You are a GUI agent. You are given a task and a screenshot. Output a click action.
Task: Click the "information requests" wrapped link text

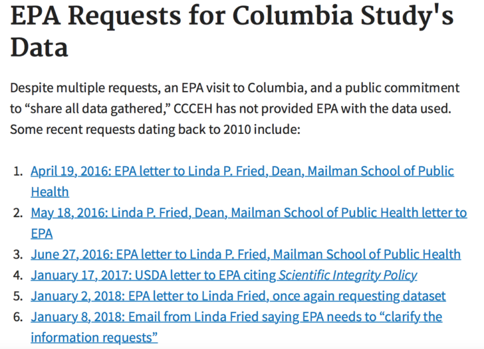94,338
